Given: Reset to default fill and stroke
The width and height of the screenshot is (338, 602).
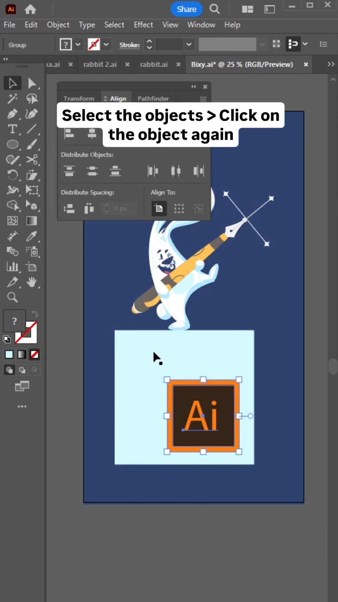Looking at the screenshot, I should click(7, 339).
